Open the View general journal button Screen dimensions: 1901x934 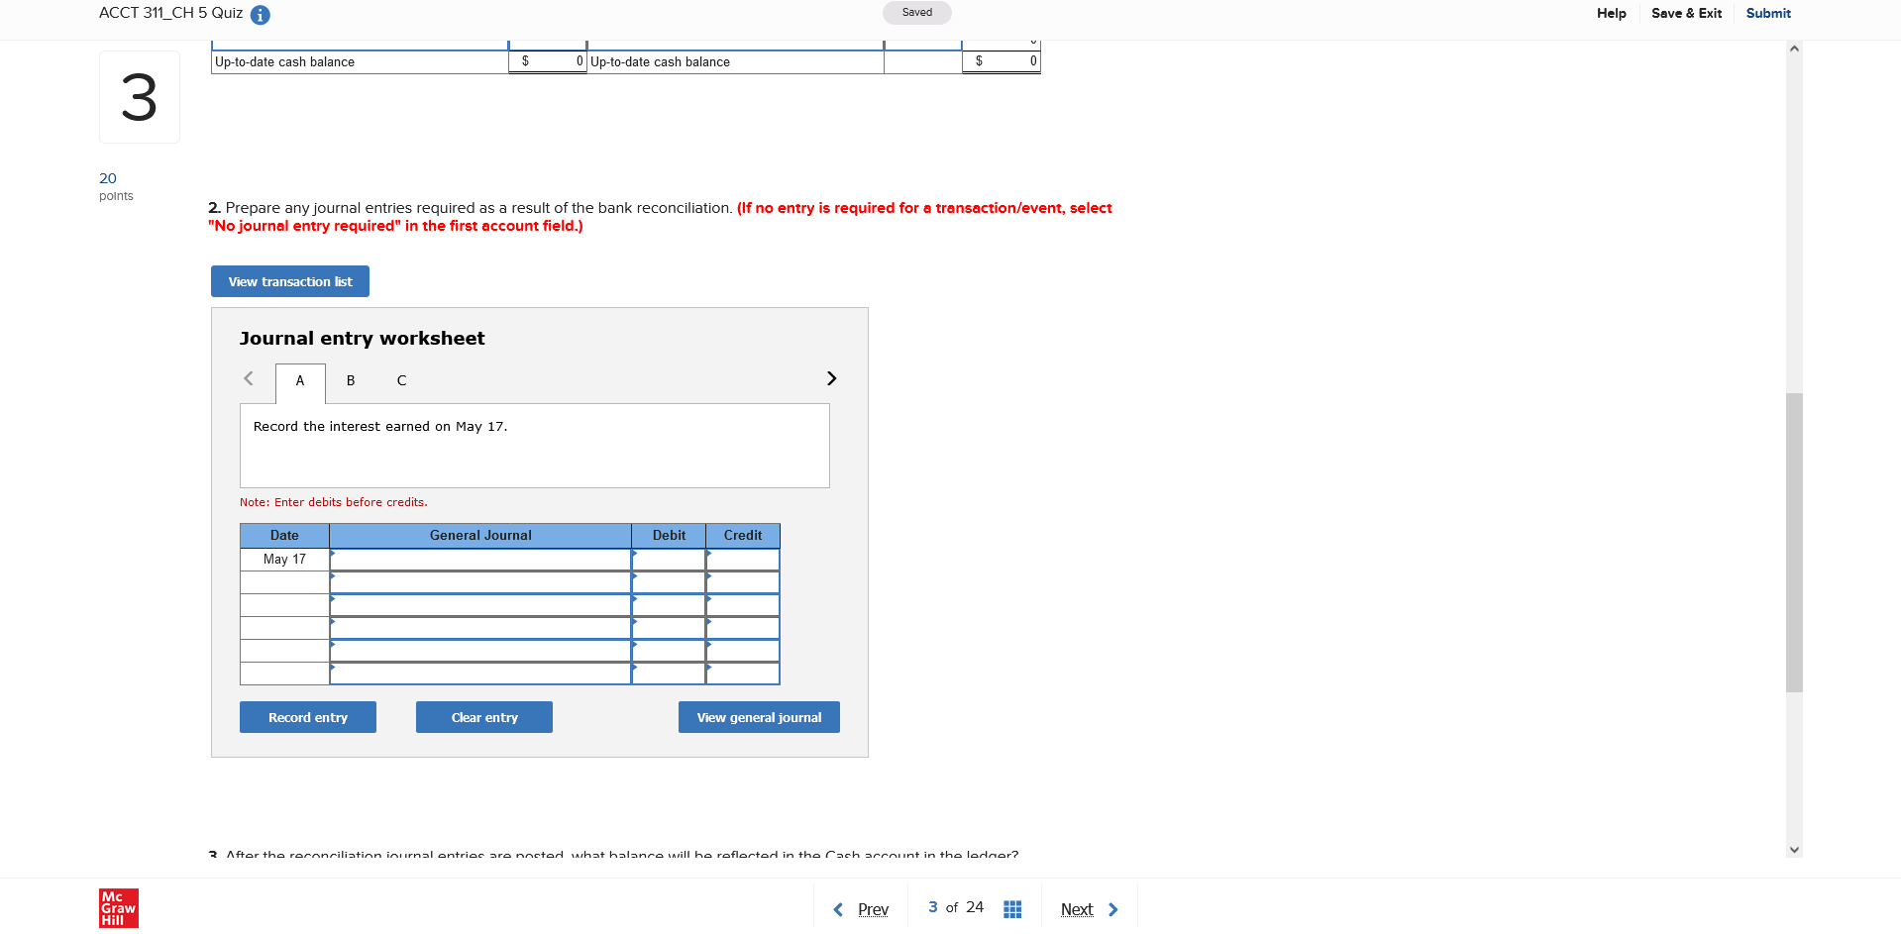click(x=758, y=717)
